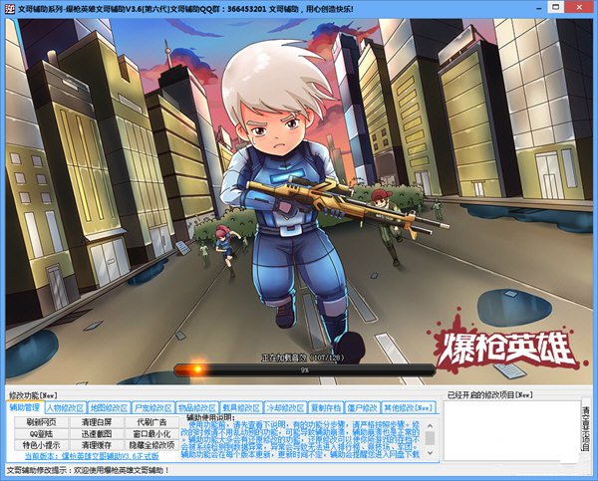
Task: Click the 窗口最小化 button
Action: coord(152,434)
